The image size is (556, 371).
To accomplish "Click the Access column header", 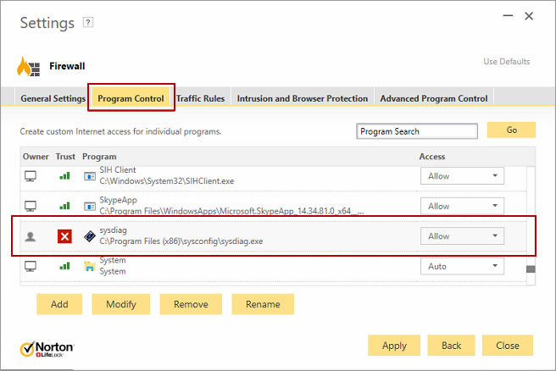I will 432,157.
